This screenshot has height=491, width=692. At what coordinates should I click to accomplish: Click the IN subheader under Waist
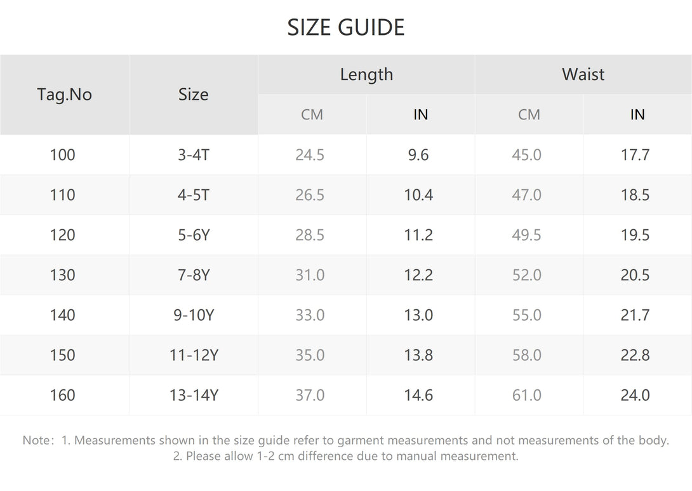click(637, 114)
